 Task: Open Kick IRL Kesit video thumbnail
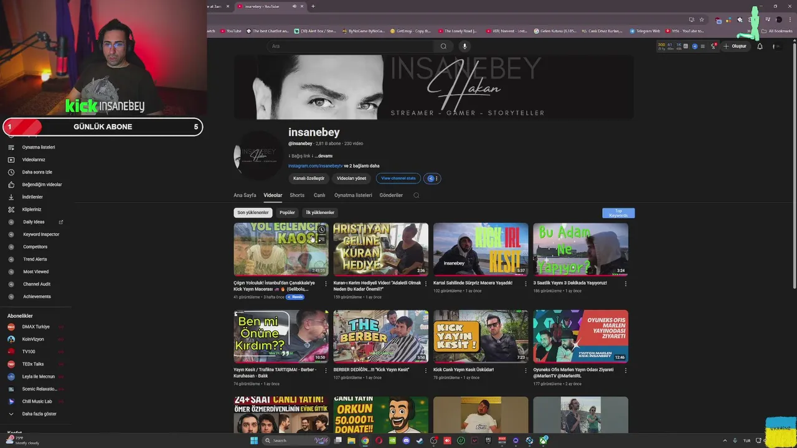(x=481, y=250)
